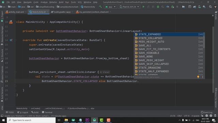Open the Build menu

coord(61,2)
